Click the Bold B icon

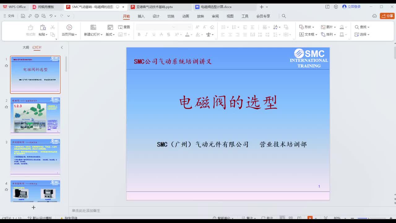point(139,34)
